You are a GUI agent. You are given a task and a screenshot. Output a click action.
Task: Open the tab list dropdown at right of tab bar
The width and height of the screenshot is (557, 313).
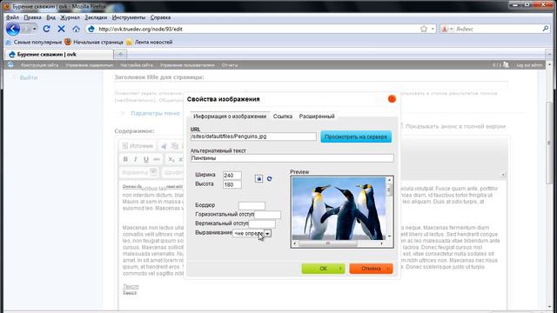[549, 54]
